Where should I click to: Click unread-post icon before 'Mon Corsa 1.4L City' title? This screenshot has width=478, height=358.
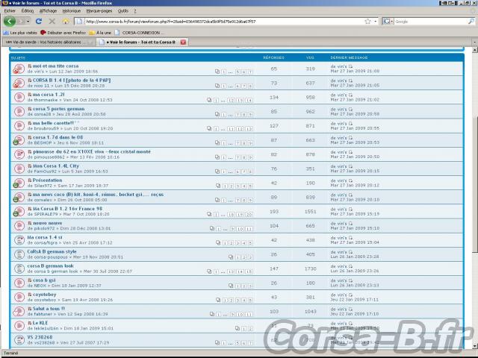30,166
